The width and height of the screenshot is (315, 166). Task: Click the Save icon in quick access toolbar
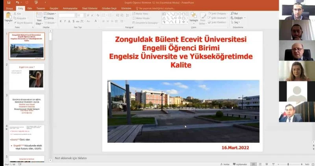(9, 2)
